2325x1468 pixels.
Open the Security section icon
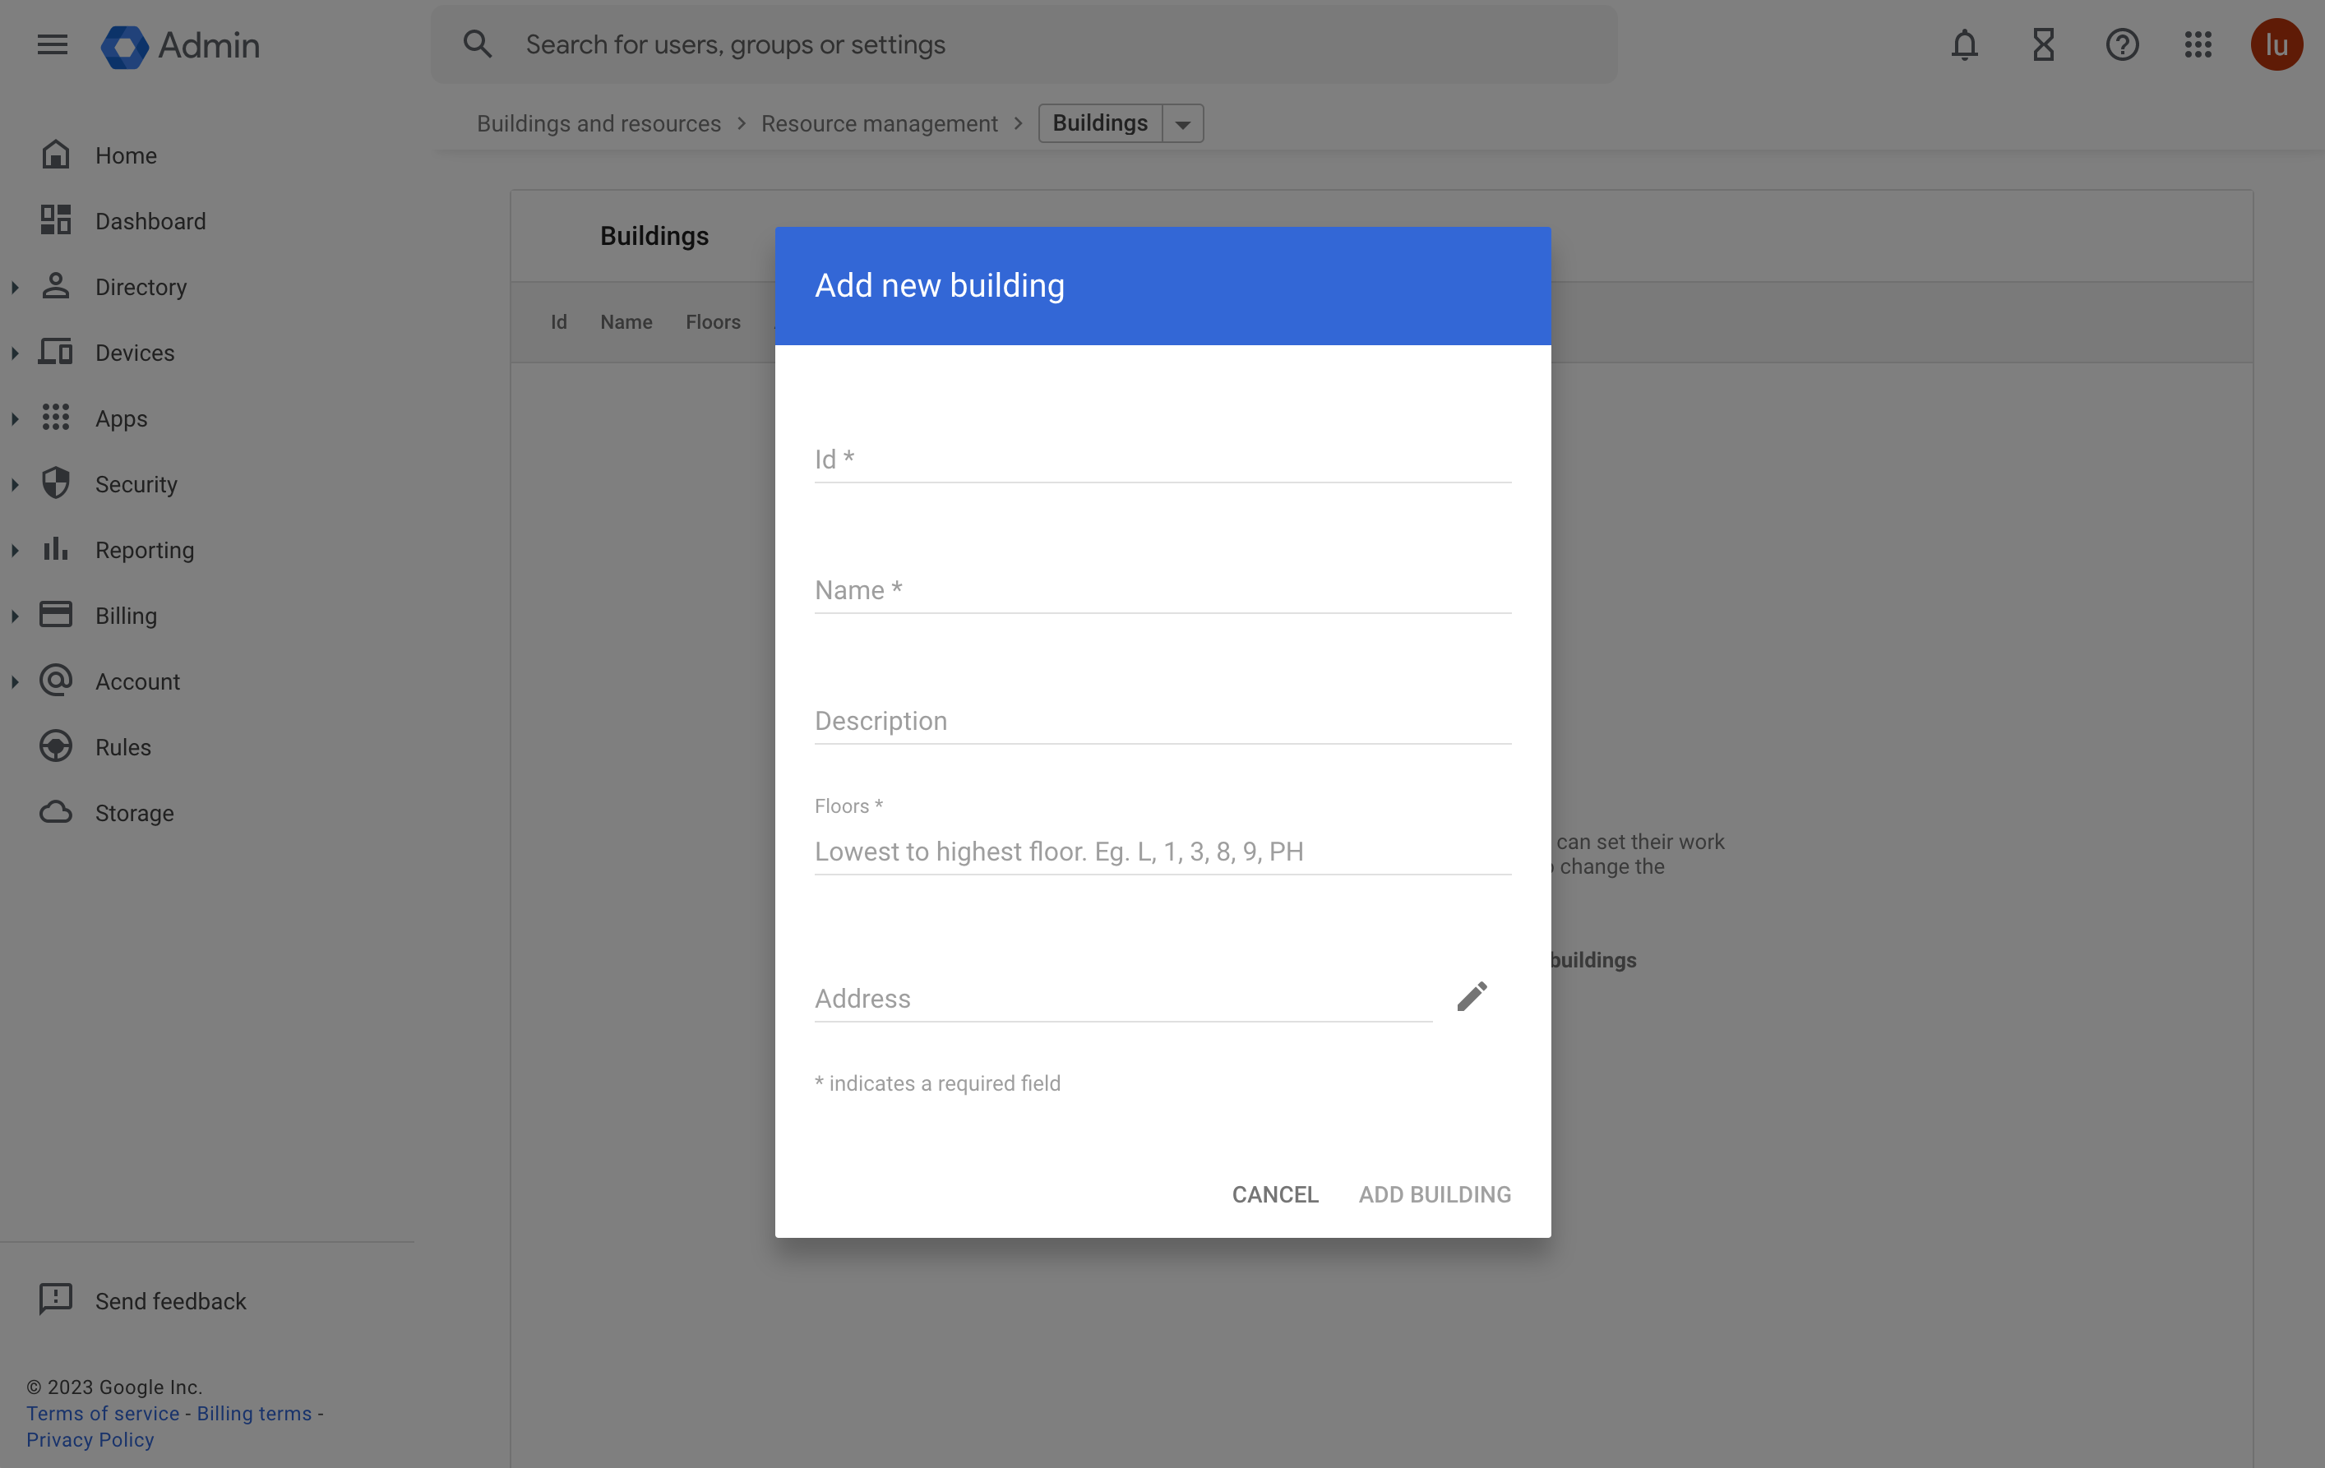click(x=56, y=483)
